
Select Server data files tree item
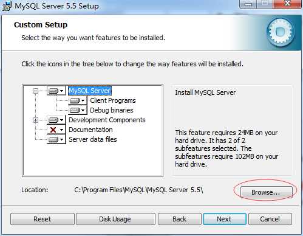pyautogui.click(x=93, y=139)
